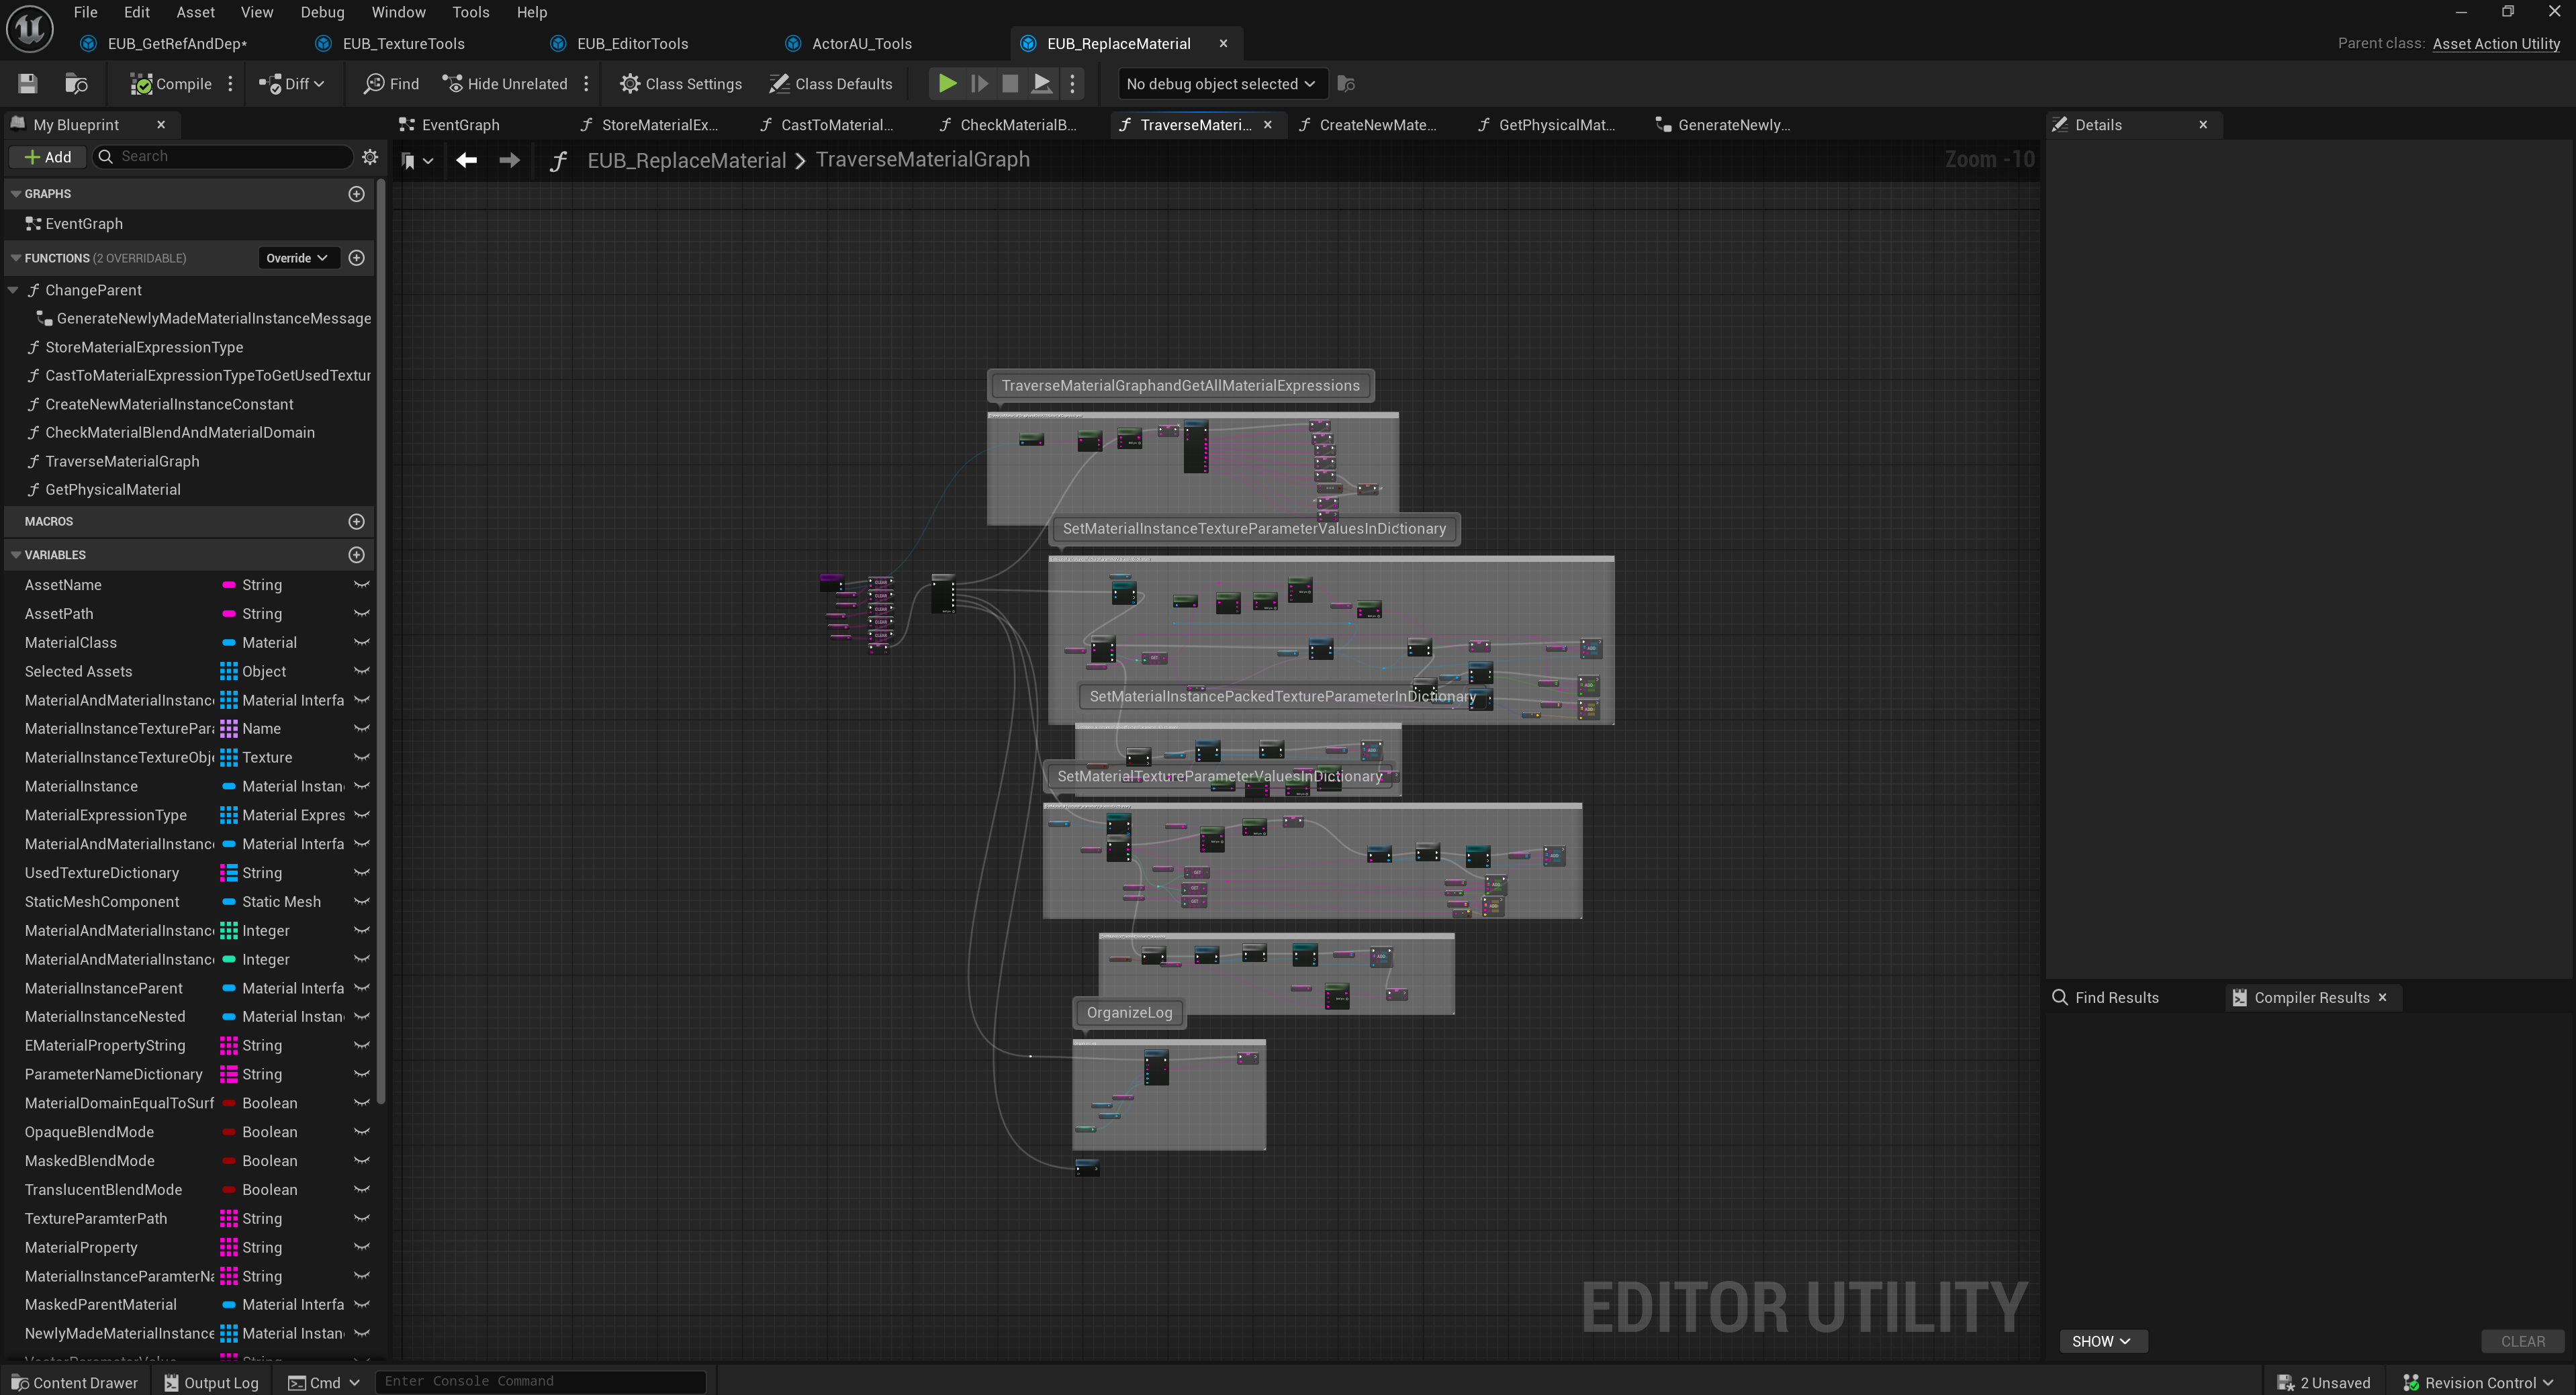Add a new macro with plus icon
The height and width of the screenshot is (1395, 2576).
pyautogui.click(x=356, y=522)
